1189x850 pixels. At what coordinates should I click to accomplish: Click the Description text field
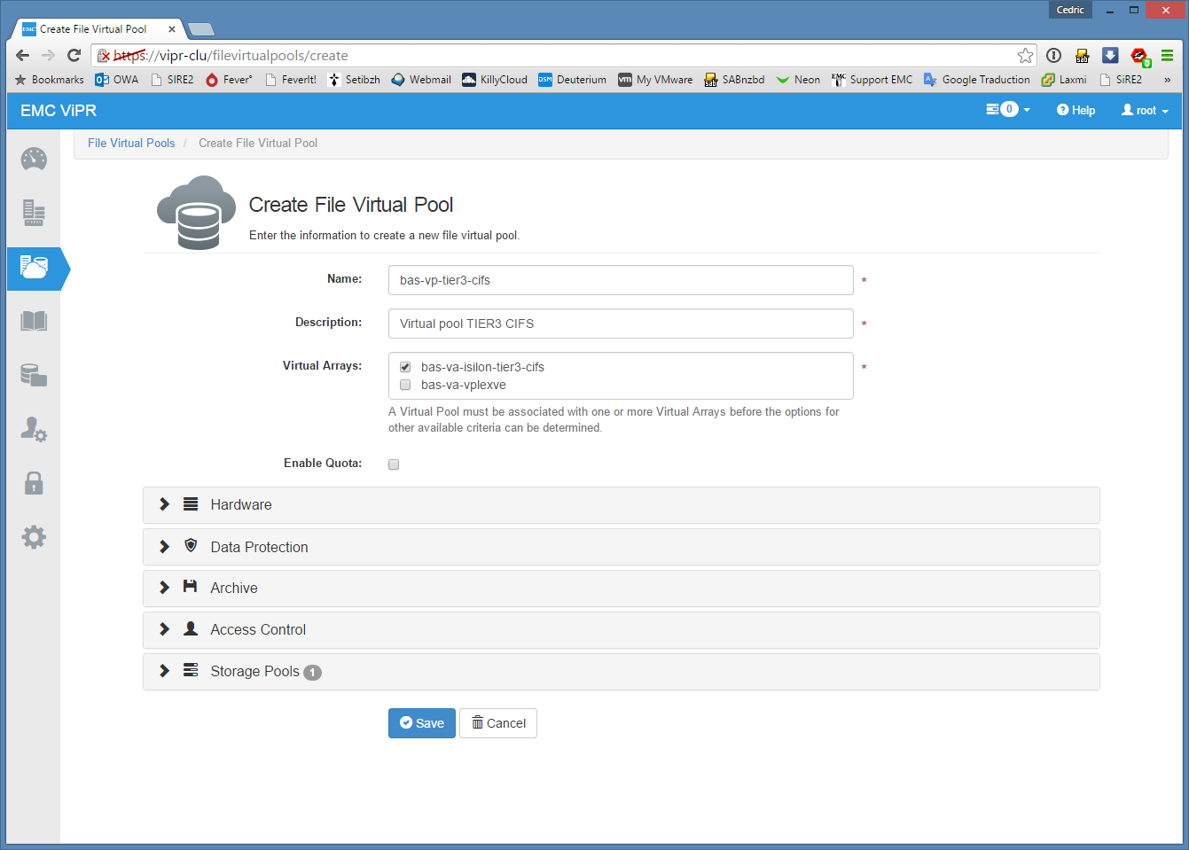(621, 324)
